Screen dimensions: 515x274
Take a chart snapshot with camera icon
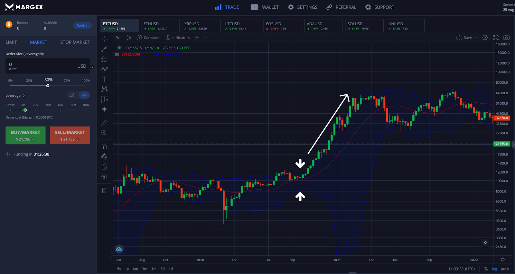(506, 38)
